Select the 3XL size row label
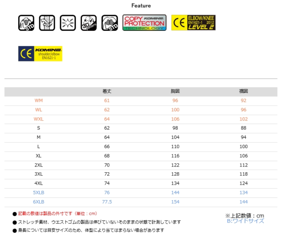This screenshot has height=235, width=283. click(x=38, y=174)
